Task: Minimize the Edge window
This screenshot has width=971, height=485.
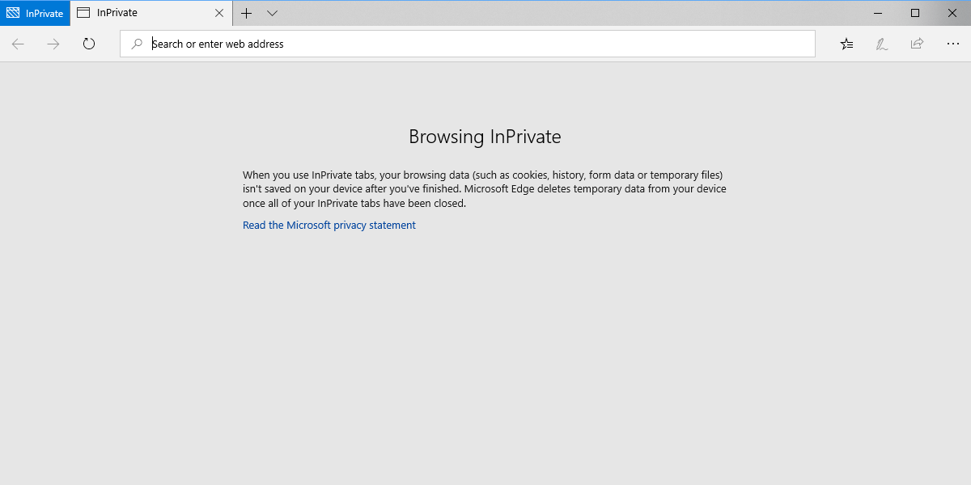Action: (x=878, y=13)
